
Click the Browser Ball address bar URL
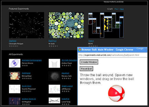click(x=109, y=55)
